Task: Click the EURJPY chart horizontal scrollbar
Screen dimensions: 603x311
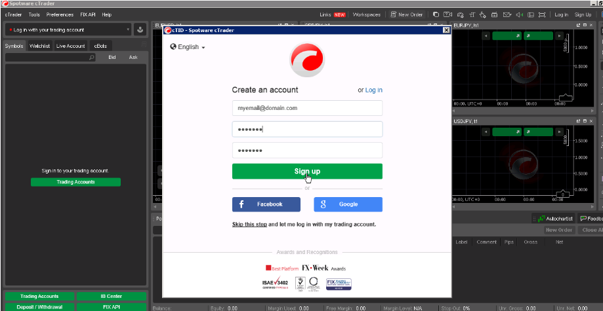Action: [523, 110]
